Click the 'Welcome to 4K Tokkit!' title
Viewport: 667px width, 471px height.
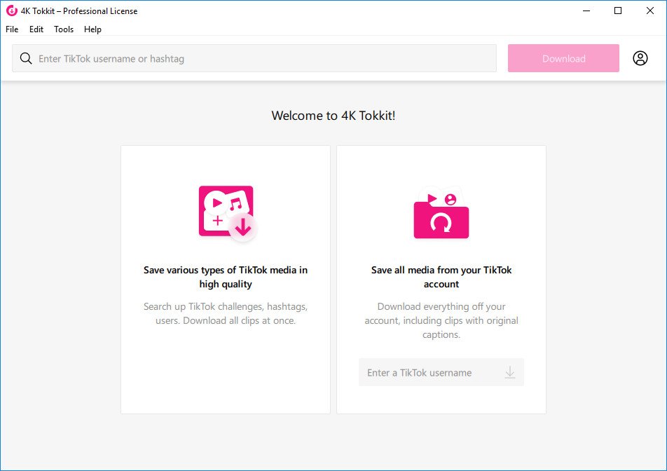[x=333, y=116]
